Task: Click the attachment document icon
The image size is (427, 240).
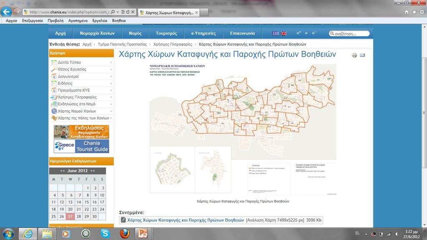Action: [x=123, y=220]
